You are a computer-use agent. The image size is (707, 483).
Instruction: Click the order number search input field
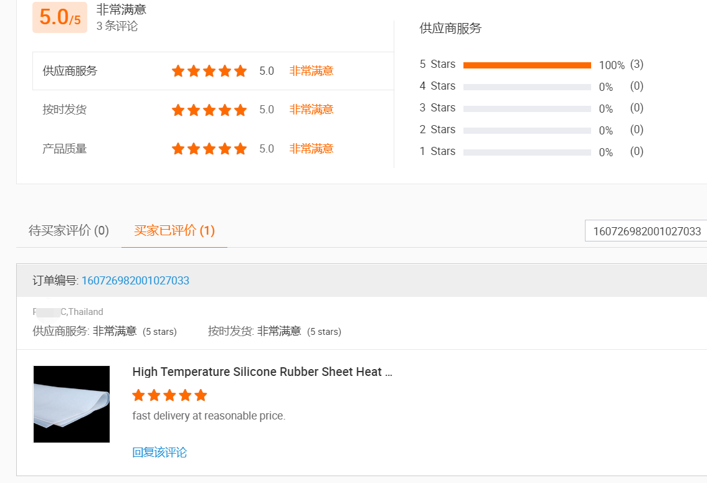[x=646, y=231]
